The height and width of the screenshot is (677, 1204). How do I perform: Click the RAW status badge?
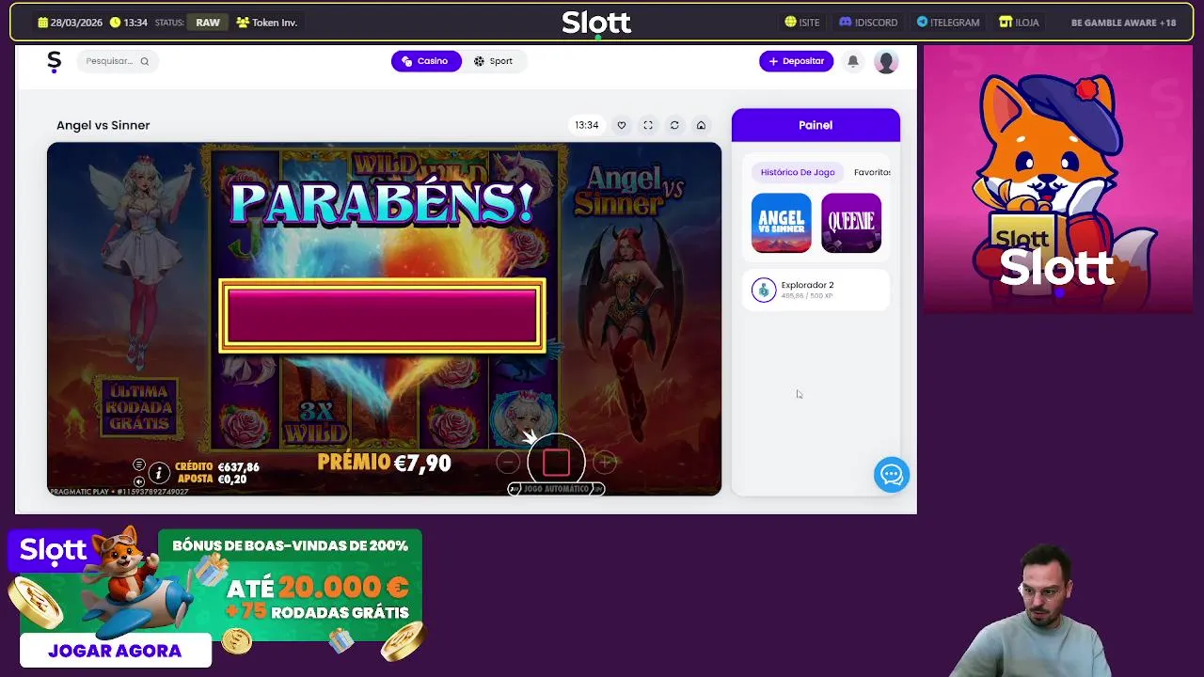[x=208, y=23]
